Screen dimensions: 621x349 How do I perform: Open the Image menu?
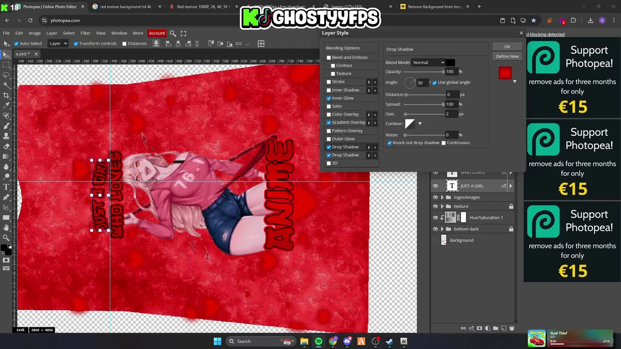tap(34, 33)
